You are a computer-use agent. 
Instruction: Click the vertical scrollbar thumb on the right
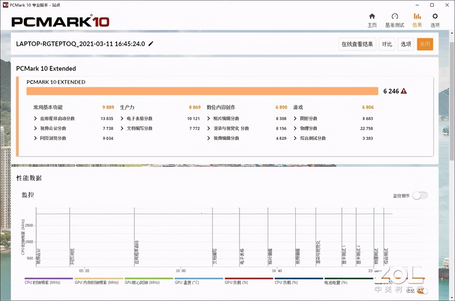[x=452, y=101]
